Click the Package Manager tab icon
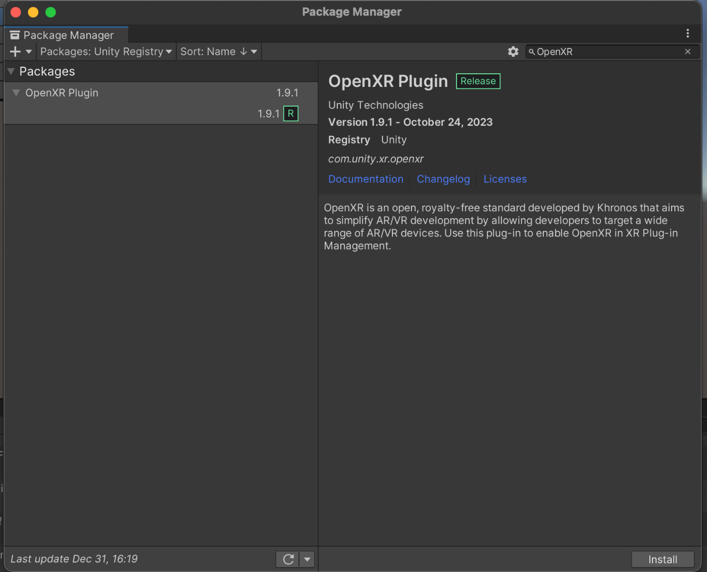Image resolution: width=707 pixels, height=572 pixels. (x=15, y=35)
